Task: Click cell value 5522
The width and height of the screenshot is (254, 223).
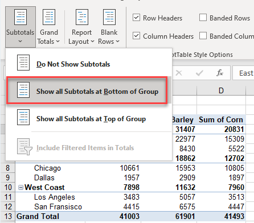Action: [236, 148]
